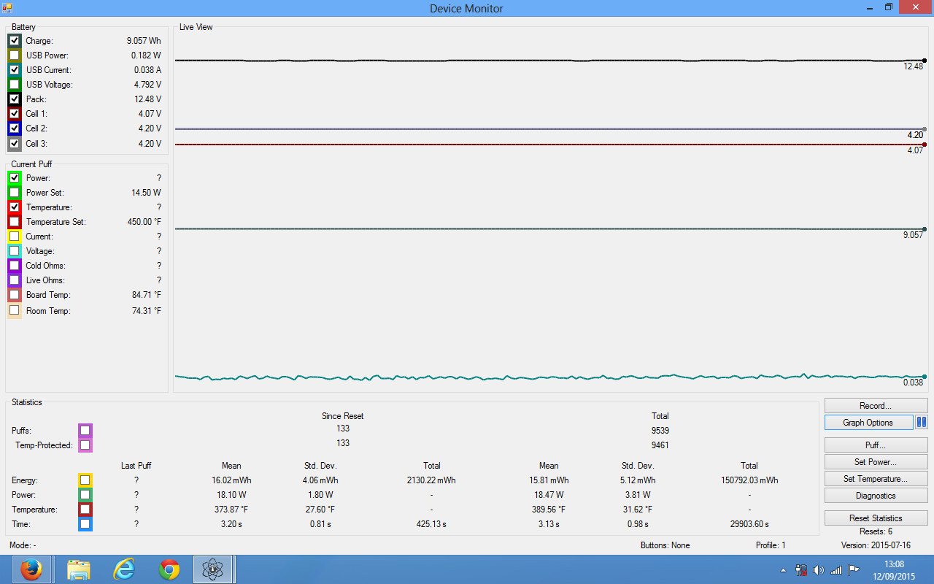The image size is (934, 584).
Task: Open the Set Temperature... dialog
Action: 876,479
